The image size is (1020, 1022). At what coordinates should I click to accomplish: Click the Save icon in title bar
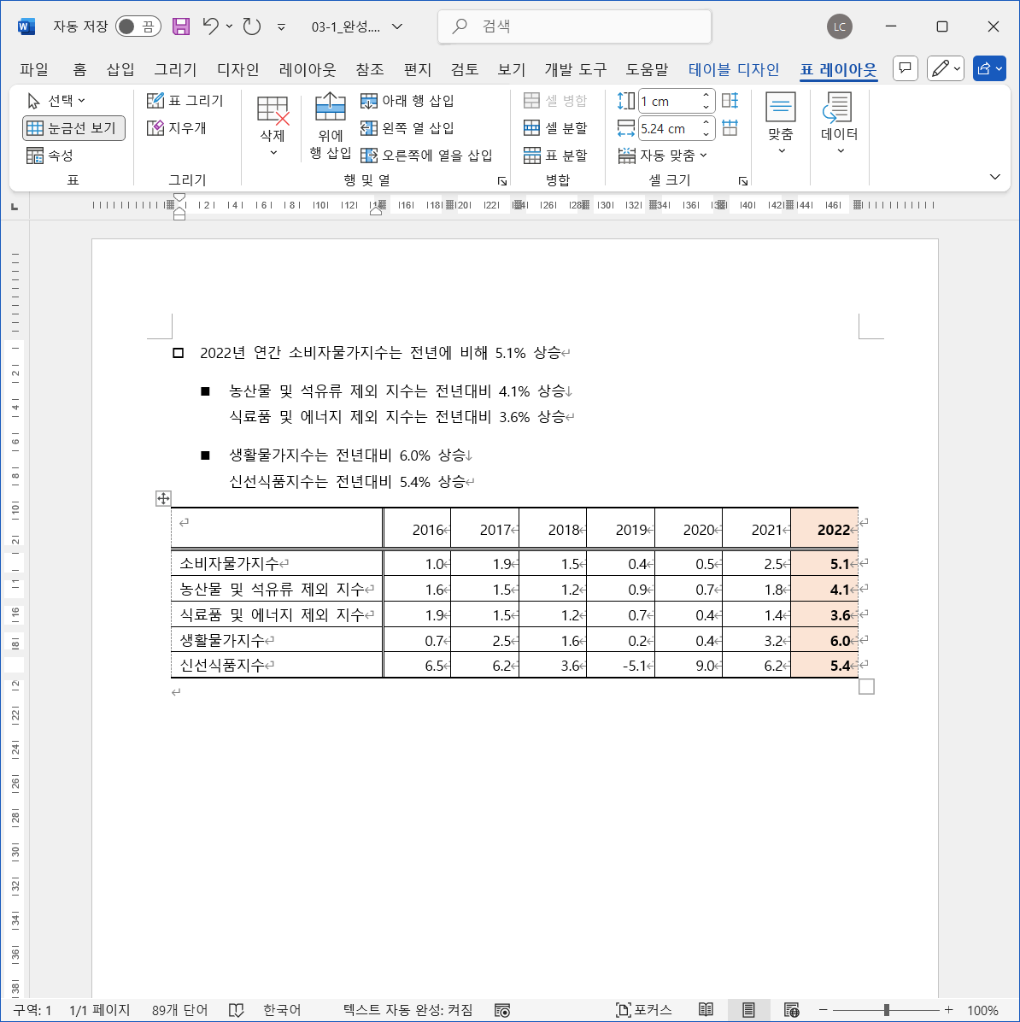(x=180, y=26)
